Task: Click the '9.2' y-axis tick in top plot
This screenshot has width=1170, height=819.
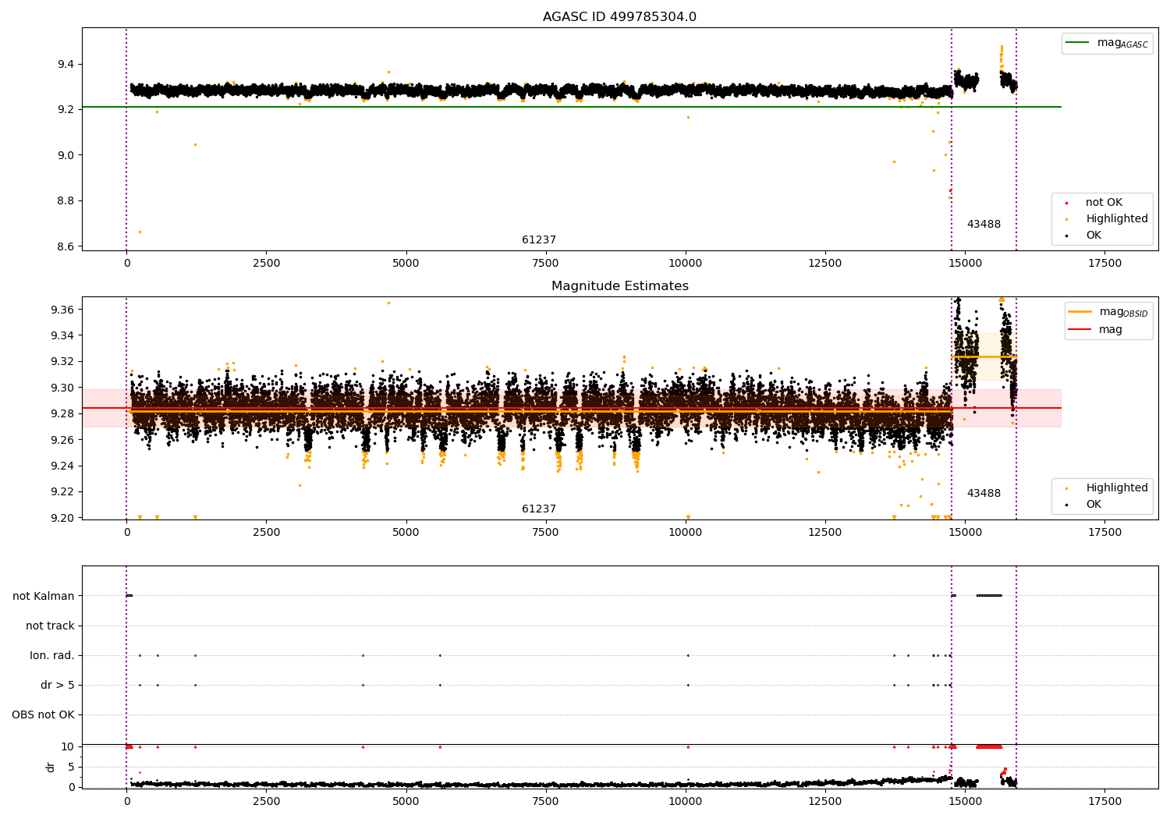Action: point(66,109)
